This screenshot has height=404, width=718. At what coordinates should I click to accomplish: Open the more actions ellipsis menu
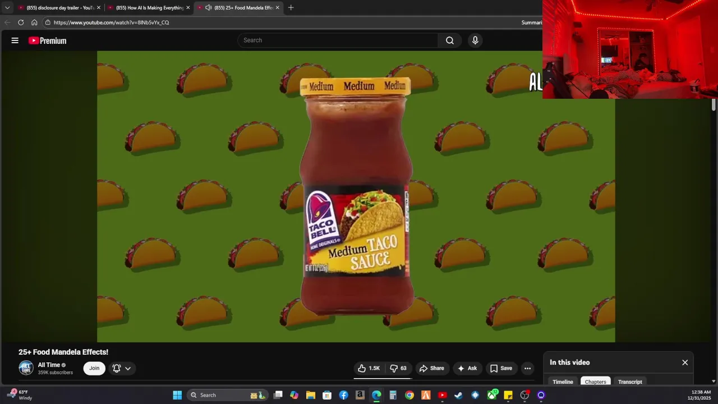(x=527, y=368)
